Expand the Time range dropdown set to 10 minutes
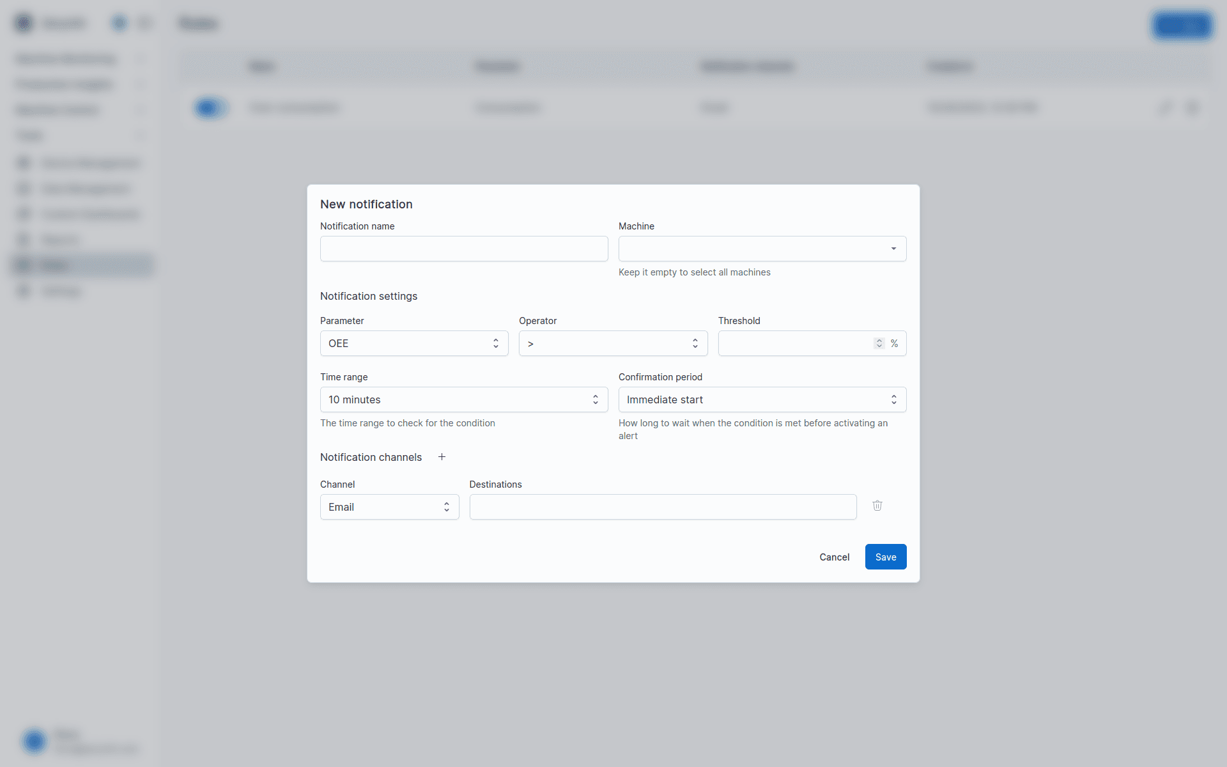This screenshot has width=1227, height=767. pyautogui.click(x=464, y=399)
